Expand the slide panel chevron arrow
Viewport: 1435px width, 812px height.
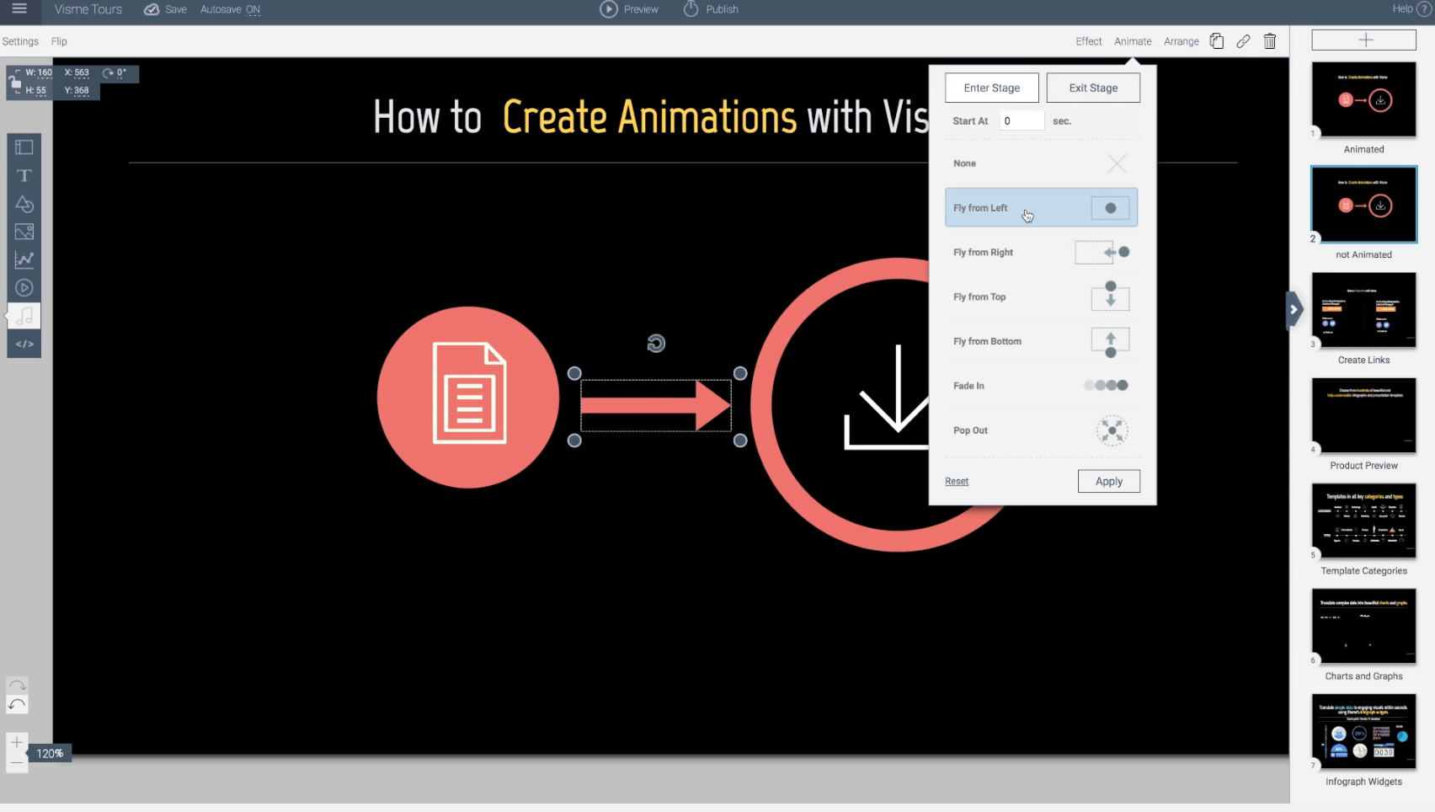[1294, 309]
